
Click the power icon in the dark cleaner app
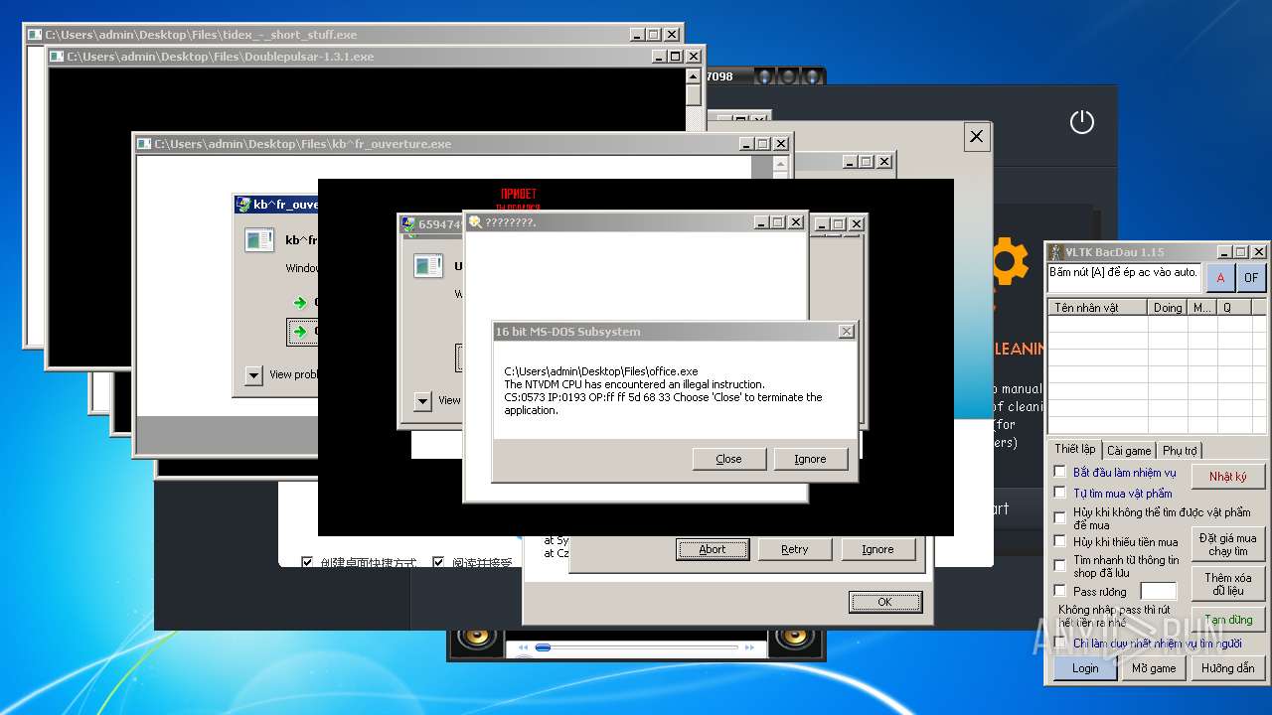[1081, 122]
